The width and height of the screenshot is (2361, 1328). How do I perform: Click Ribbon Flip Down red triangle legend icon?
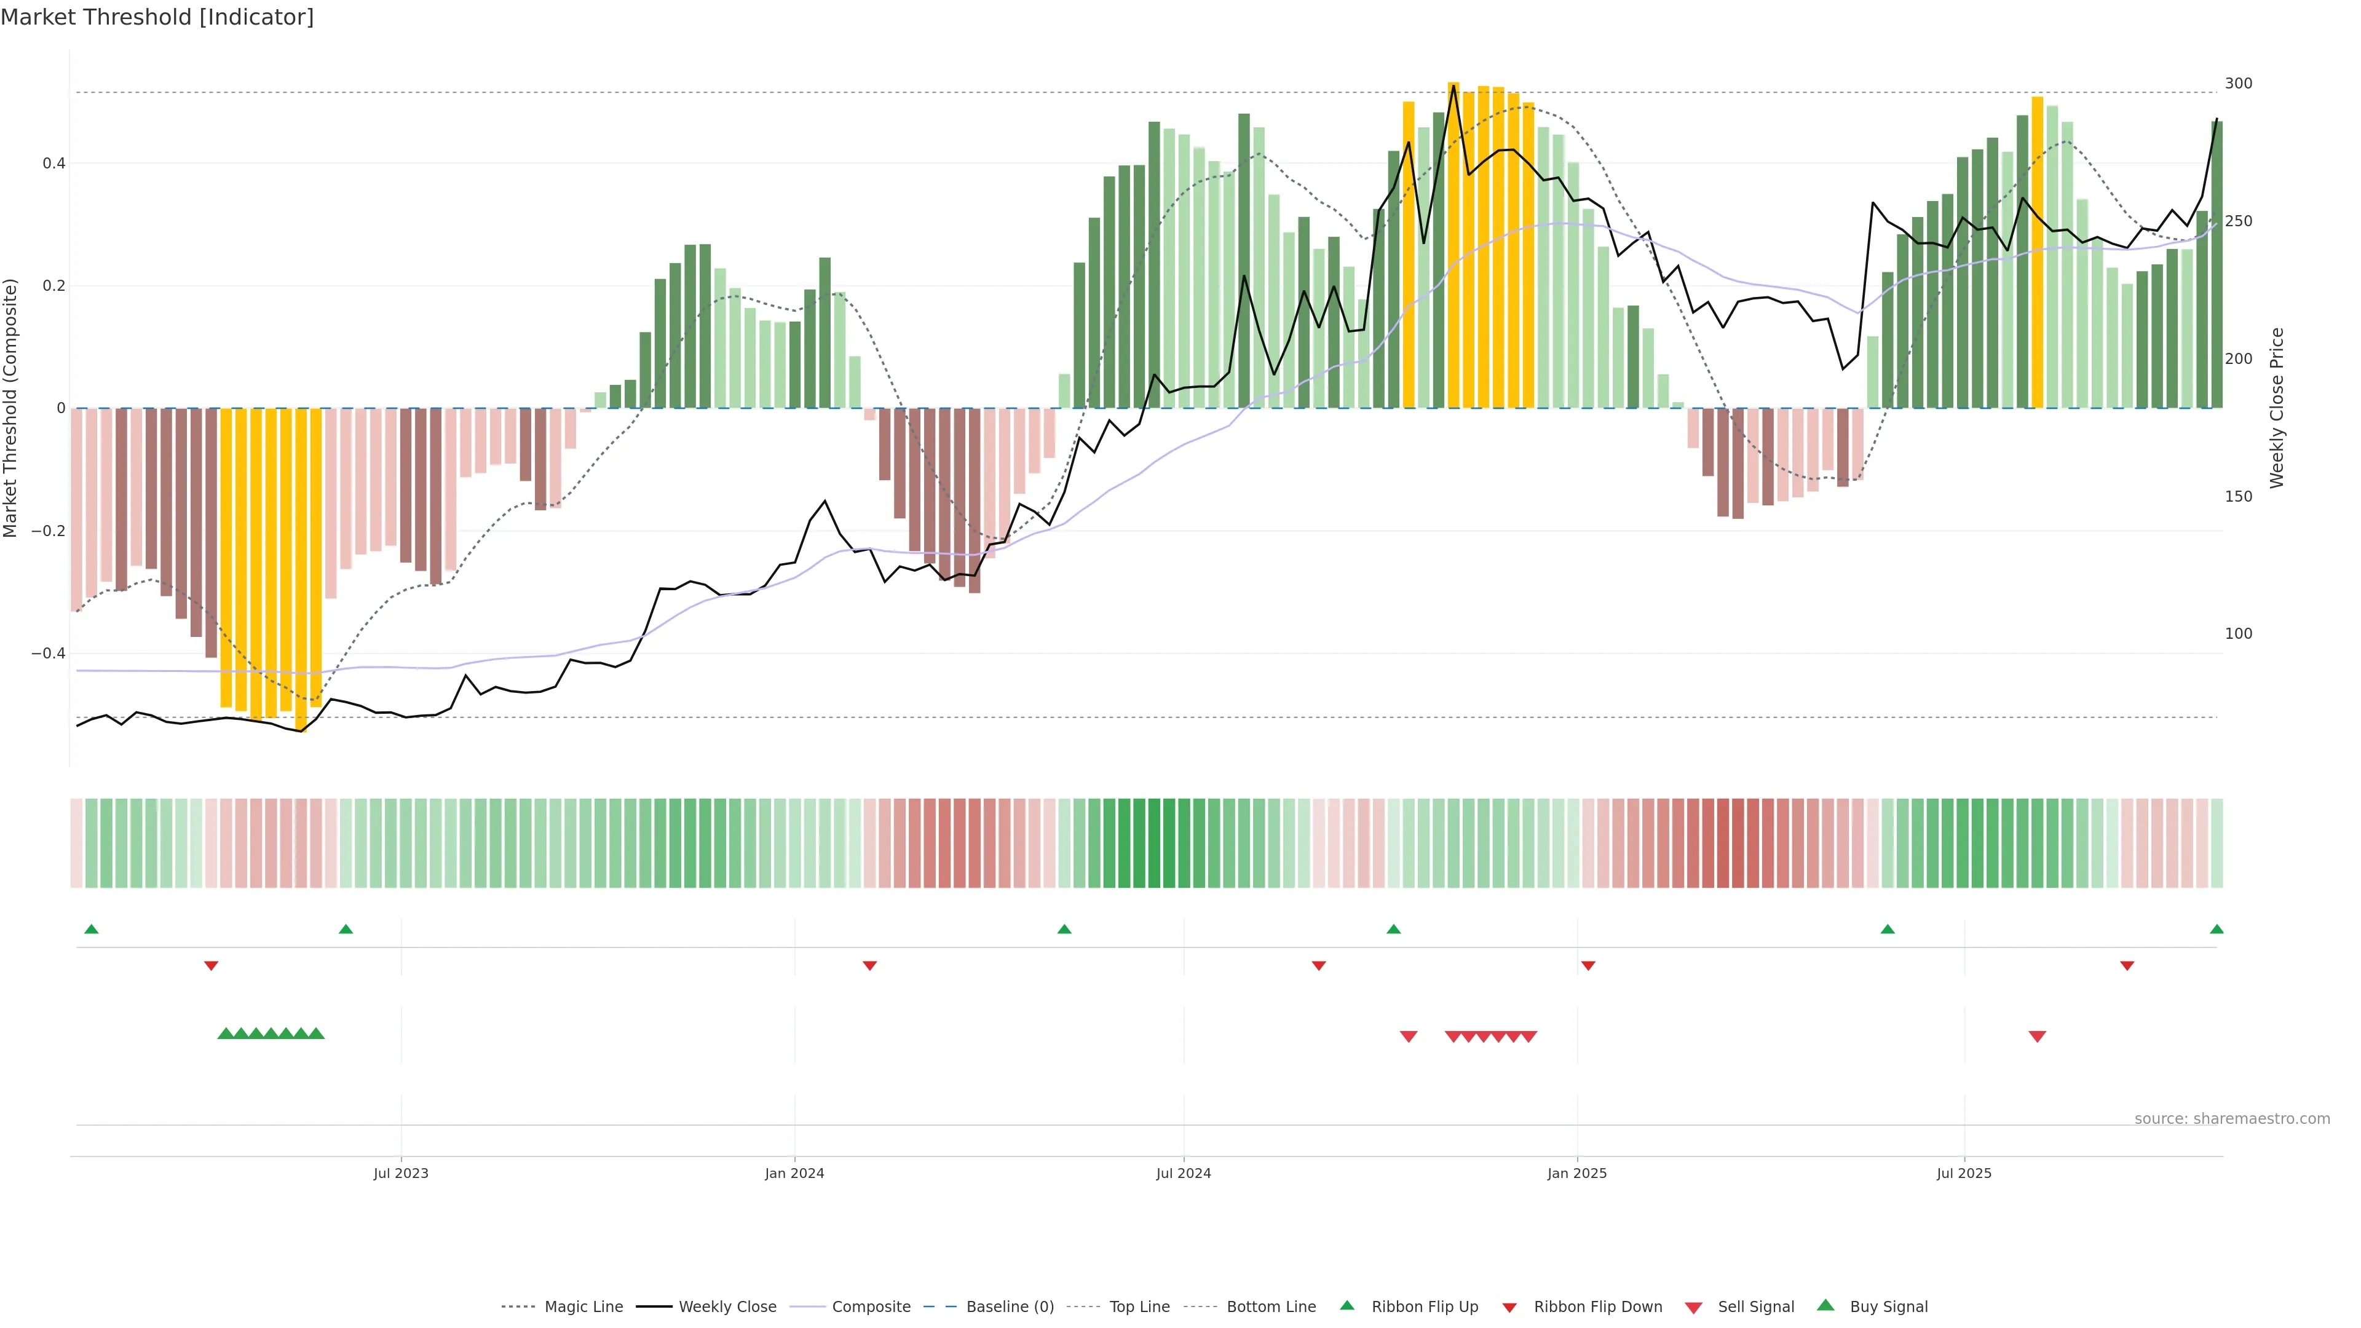coord(1509,1308)
